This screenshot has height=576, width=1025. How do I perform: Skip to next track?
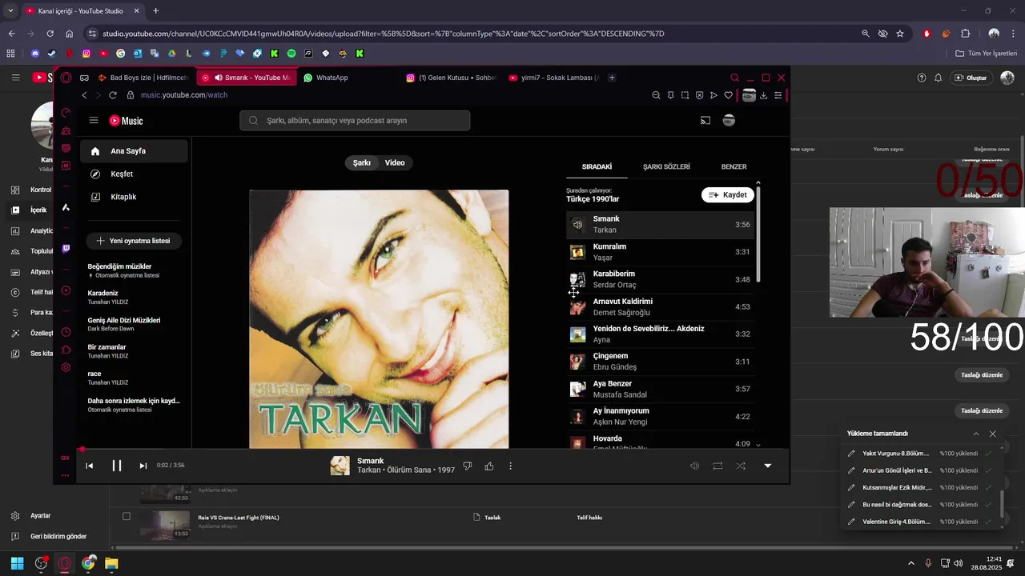pos(143,466)
